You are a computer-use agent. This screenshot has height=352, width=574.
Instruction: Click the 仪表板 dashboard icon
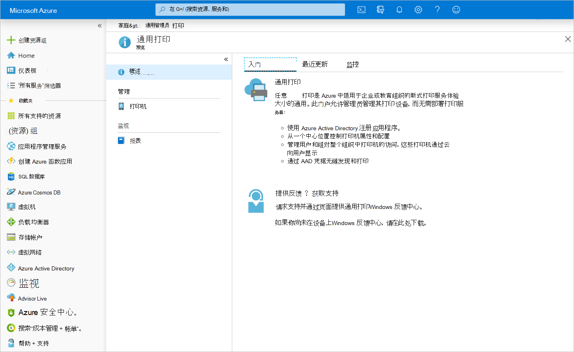tap(11, 70)
